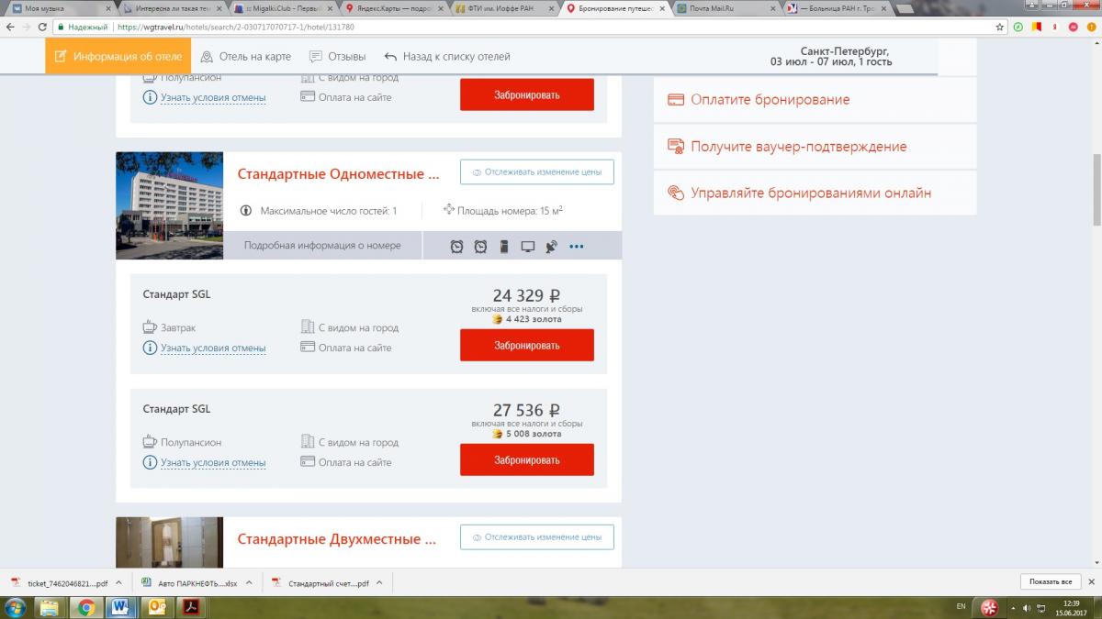Go back with the browser back arrow

(9, 28)
